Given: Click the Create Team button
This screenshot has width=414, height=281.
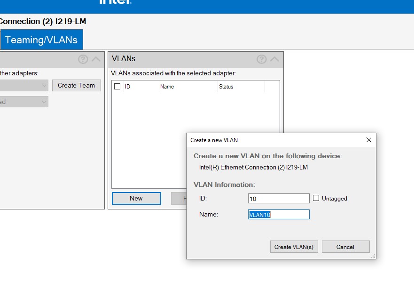Looking at the screenshot, I should (76, 85).
